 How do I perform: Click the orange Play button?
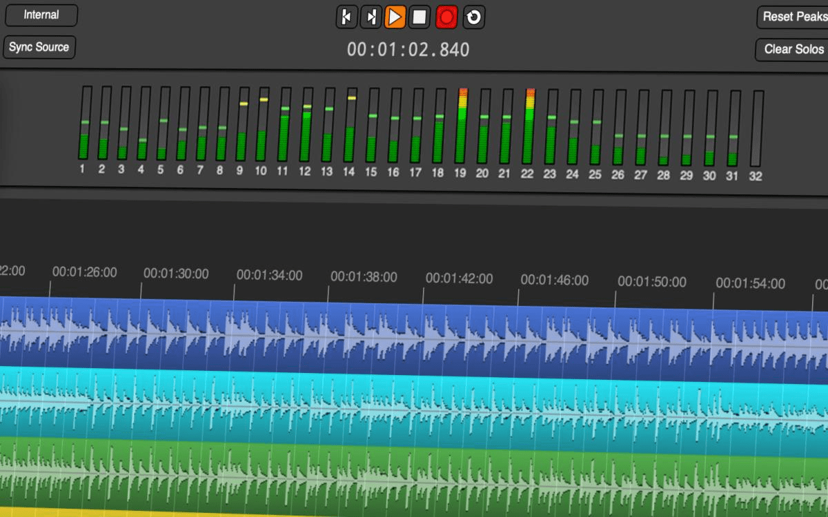point(395,17)
